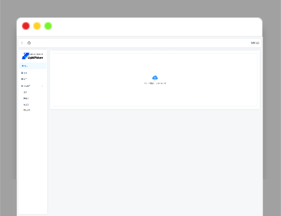The width and height of the screenshot is (281, 216).
Task: Click the green window maximize button
Action: 48,26
